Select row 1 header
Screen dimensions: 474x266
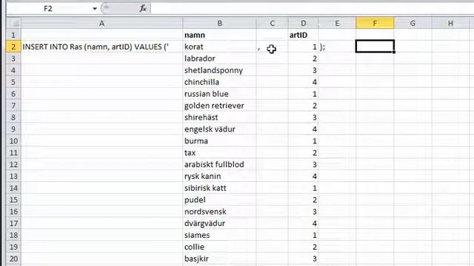pyautogui.click(x=13, y=35)
